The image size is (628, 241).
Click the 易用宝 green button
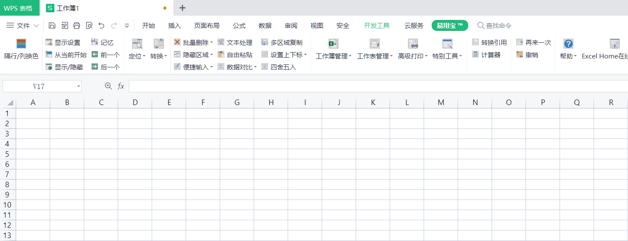coord(450,26)
